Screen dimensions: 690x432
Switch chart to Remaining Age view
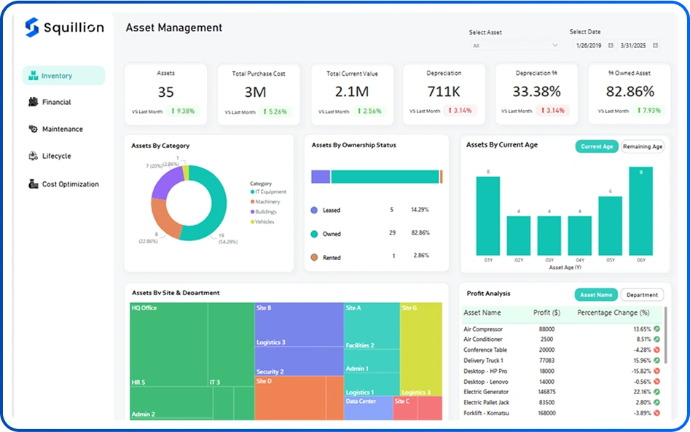(642, 146)
